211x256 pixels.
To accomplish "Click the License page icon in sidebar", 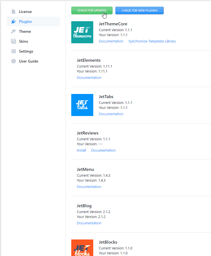I will tap(13, 12).
